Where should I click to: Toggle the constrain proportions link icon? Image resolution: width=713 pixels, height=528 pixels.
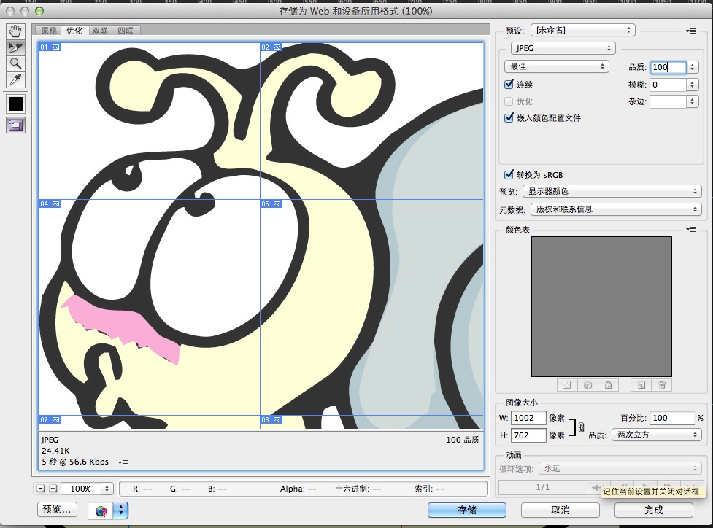pos(581,427)
